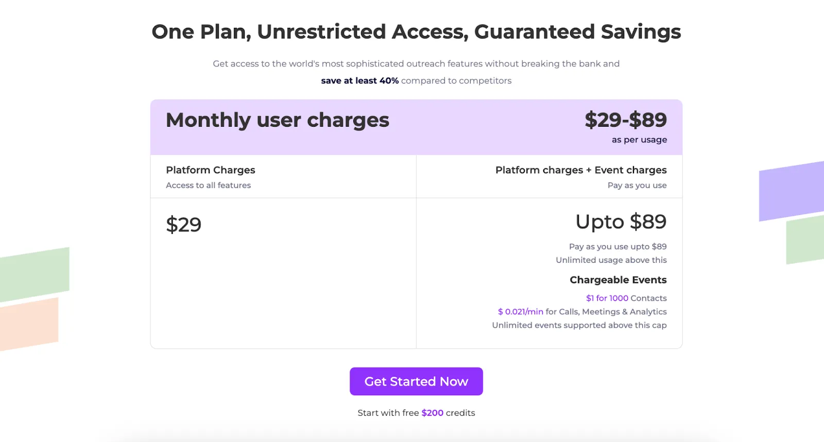Click the Get Started Now button
The height and width of the screenshot is (442, 824).
coord(416,381)
